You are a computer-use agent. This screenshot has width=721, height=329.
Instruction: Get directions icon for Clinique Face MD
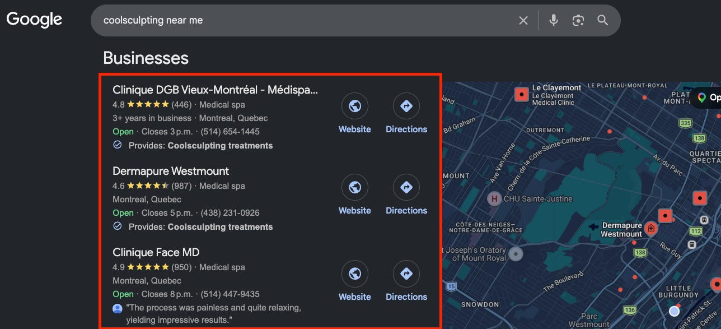406,274
